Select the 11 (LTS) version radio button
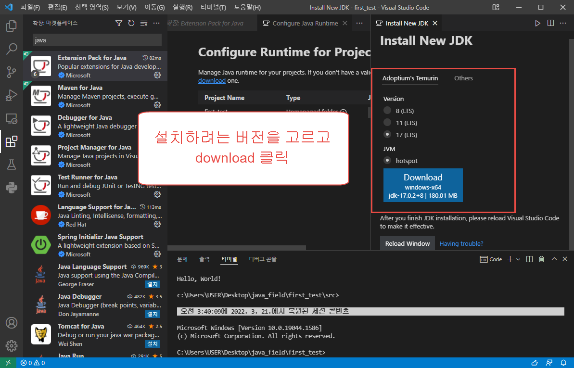This screenshot has height=368, width=574. [x=387, y=122]
